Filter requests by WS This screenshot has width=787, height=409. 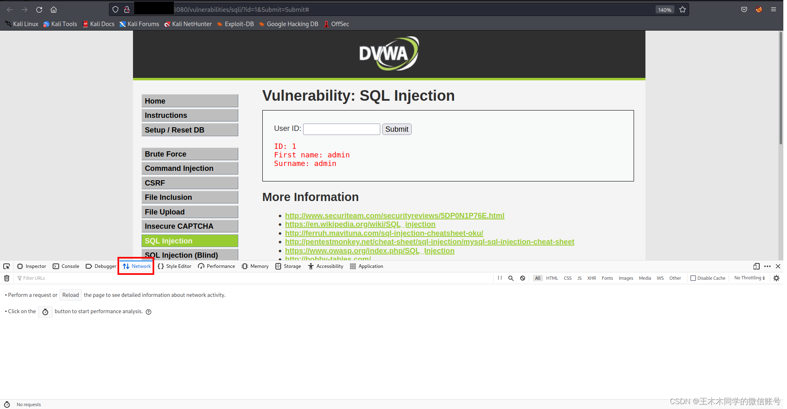660,278
